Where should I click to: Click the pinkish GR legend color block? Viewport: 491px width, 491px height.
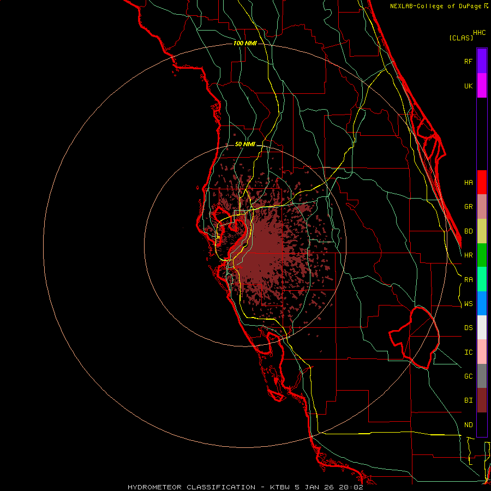pos(482,207)
